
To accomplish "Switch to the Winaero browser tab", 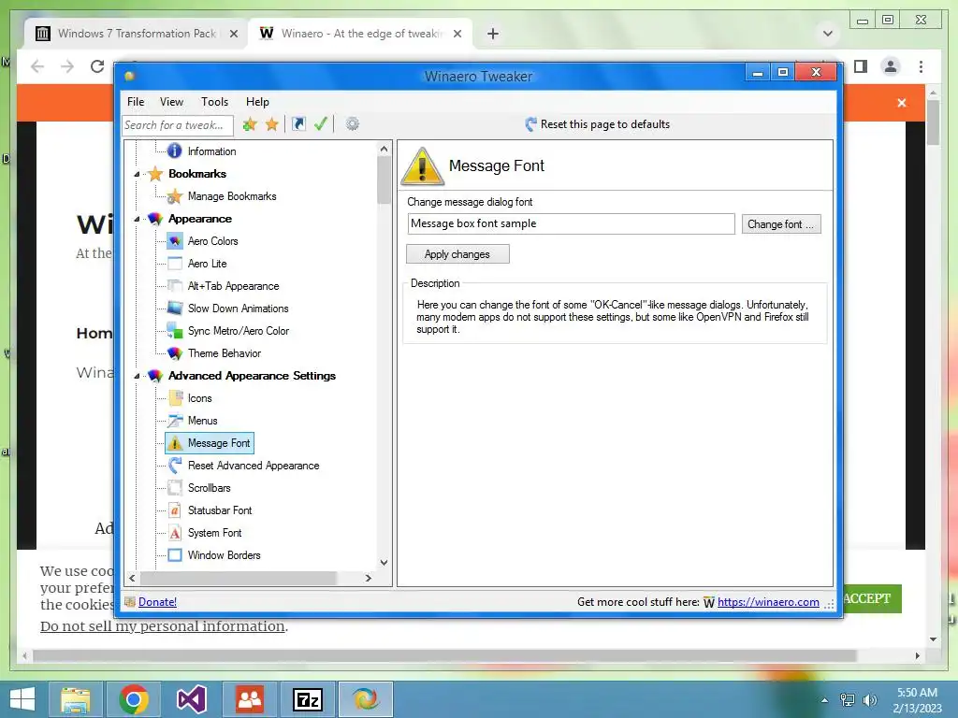I will 360,34.
